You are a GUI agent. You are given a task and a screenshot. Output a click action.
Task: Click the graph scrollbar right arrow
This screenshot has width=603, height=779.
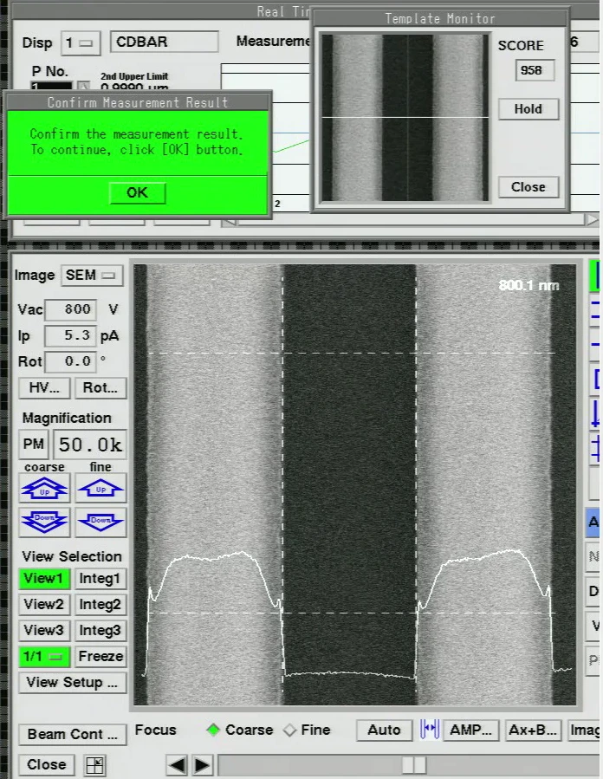[x=591, y=219]
